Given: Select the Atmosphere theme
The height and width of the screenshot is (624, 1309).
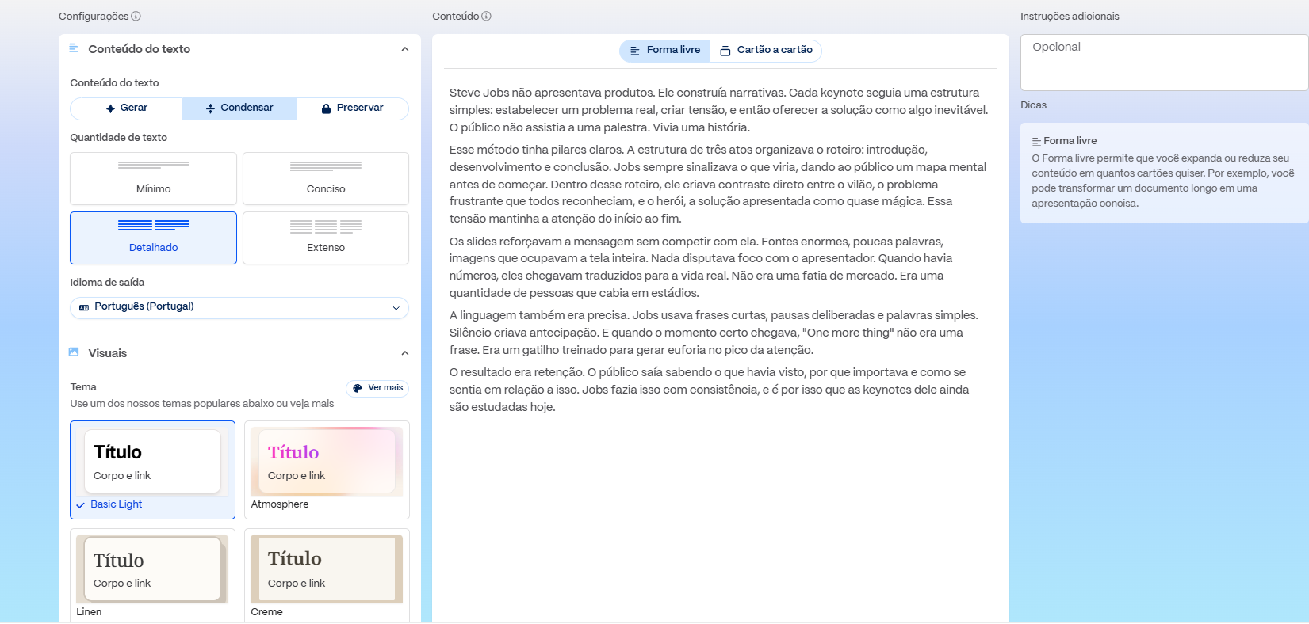Looking at the screenshot, I should pyautogui.click(x=327, y=470).
